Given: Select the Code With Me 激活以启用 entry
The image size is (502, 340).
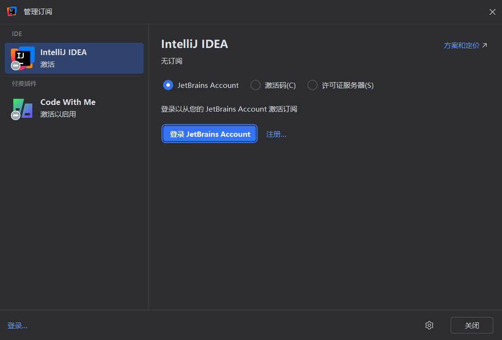Looking at the screenshot, I should 74,108.
